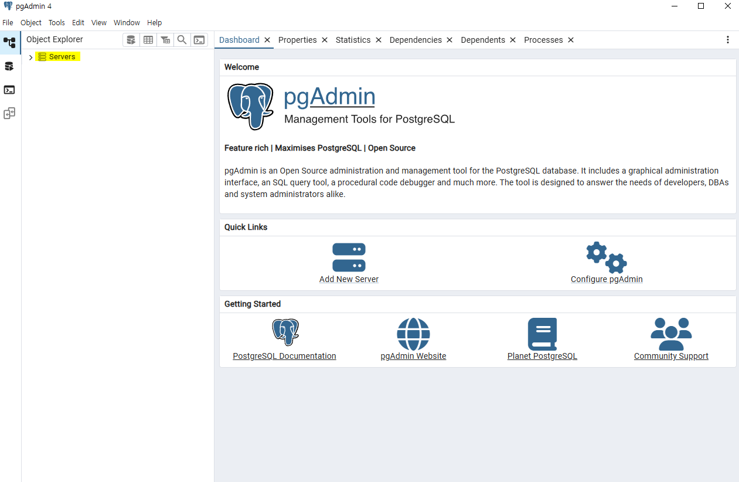Open the PostgreSQL Documentation link

tap(284, 356)
